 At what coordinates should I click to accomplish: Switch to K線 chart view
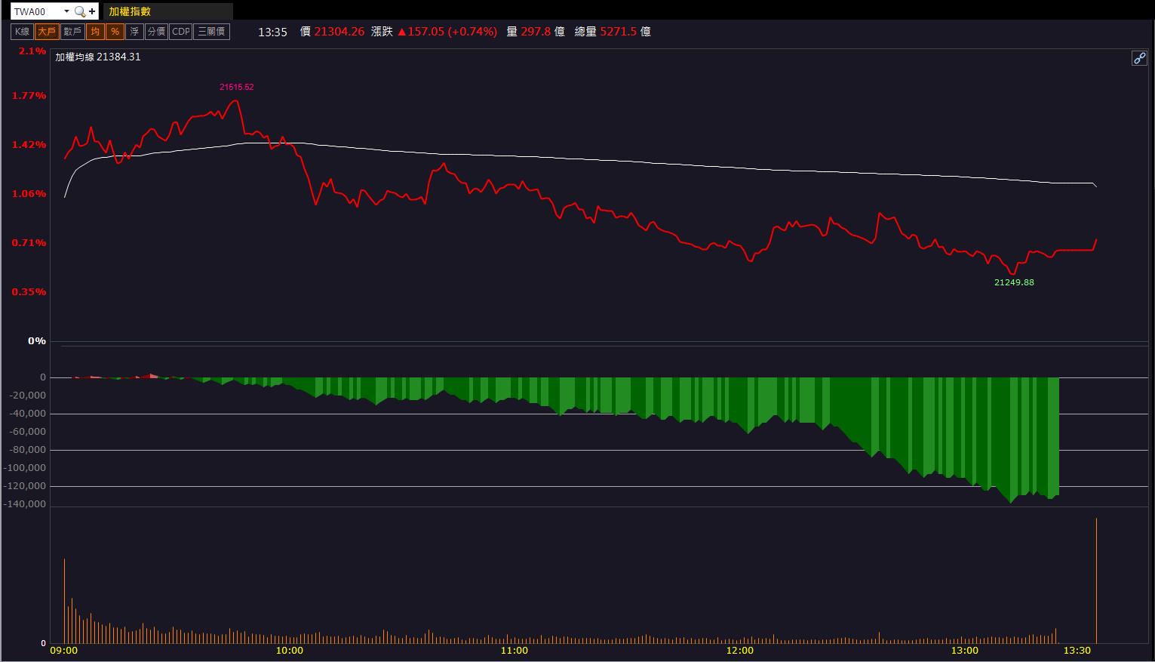(x=22, y=32)
